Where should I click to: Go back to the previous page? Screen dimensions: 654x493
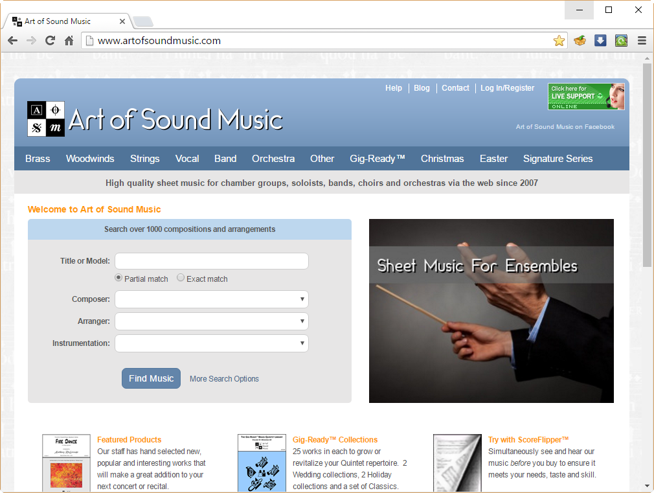pyautogui.click(x=12, y=41)
